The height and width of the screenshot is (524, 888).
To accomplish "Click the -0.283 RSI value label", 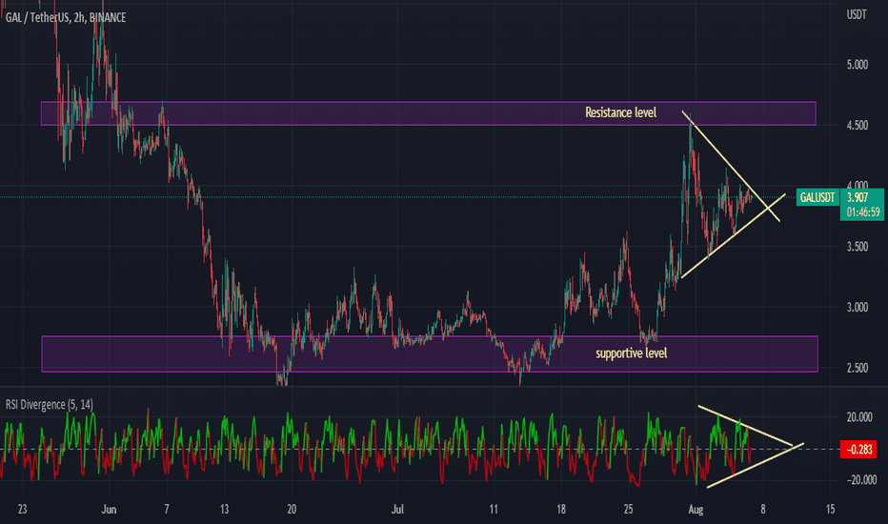I will click(x=859, y=450).
